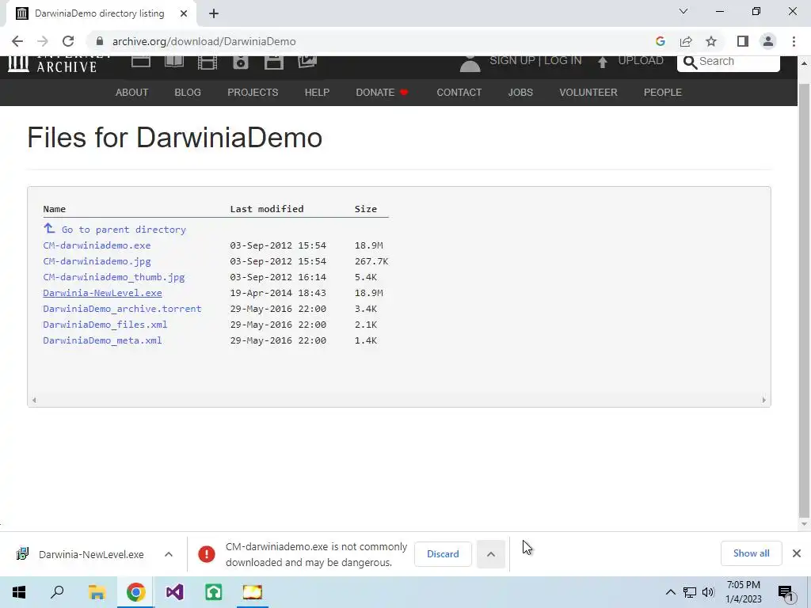This screenshot has height=608, width=811.
Task: Open DarwiniaDemo_archive.torrent link
Action: click(122, 309)
